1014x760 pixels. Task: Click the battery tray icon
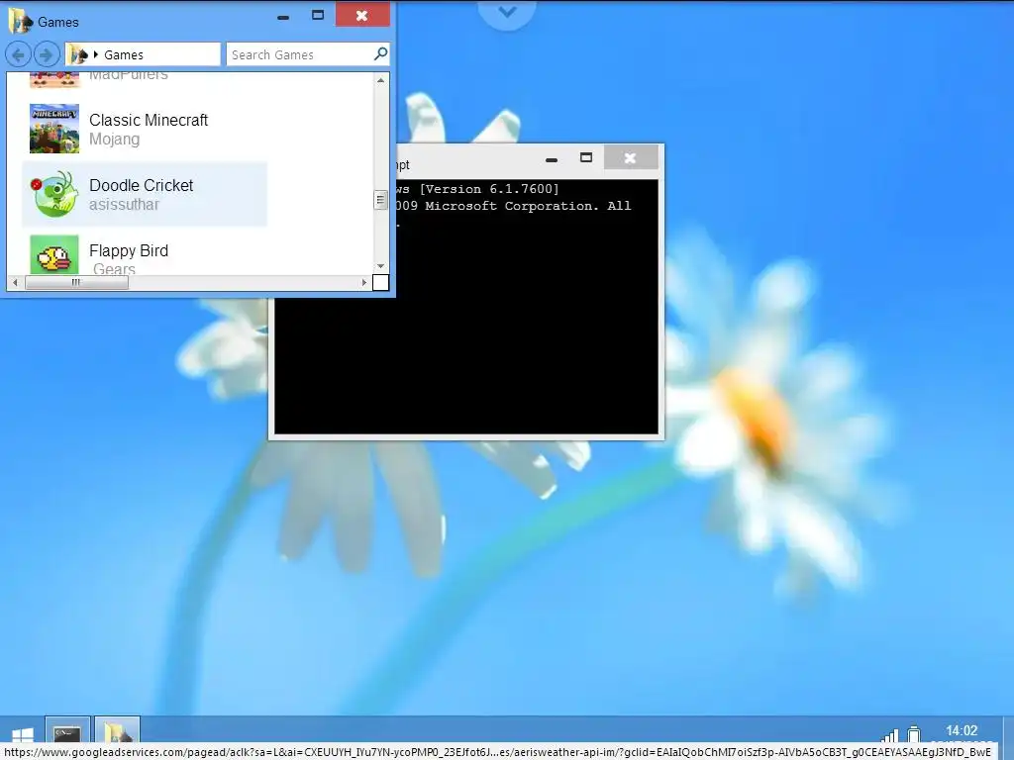(x=914, y=735)
